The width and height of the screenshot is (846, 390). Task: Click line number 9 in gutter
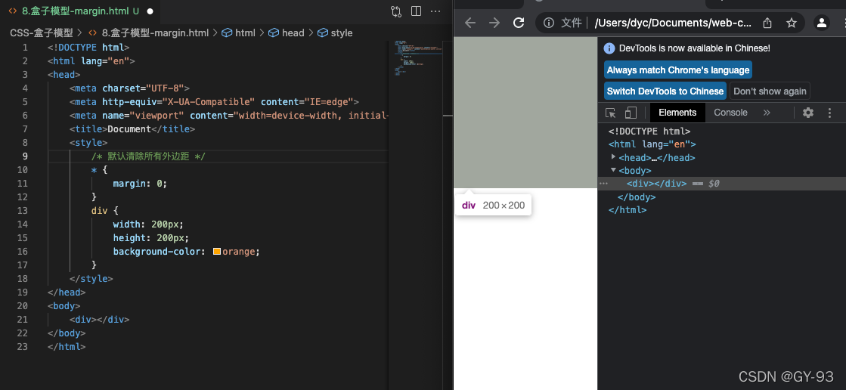(x=25, y=156)
